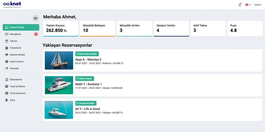Click the Manolya 3 sailboat thumbnail
The width and height of the screenshot is (265, 132).
pos(59,61)
